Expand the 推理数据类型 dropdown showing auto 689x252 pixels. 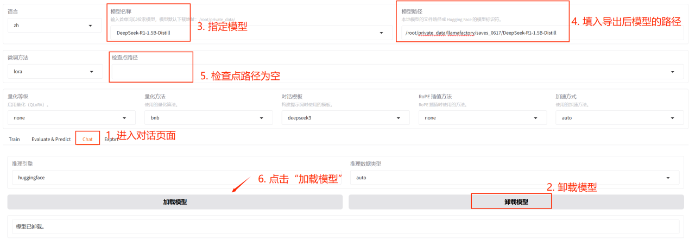click(514, 178)
